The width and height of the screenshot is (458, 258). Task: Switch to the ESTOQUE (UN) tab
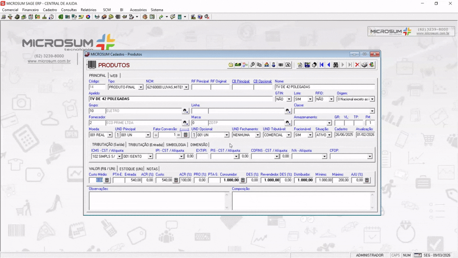point(131,169)
